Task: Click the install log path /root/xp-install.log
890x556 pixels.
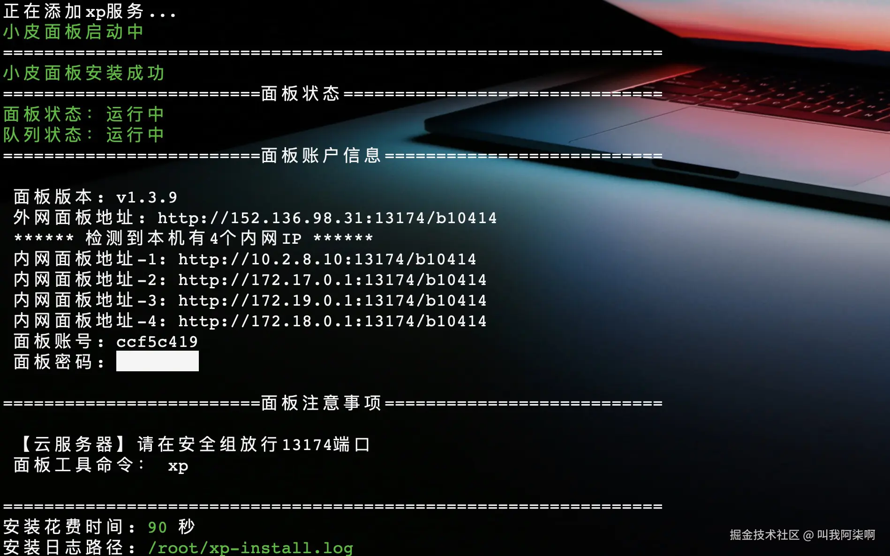Action: point(250,548)
